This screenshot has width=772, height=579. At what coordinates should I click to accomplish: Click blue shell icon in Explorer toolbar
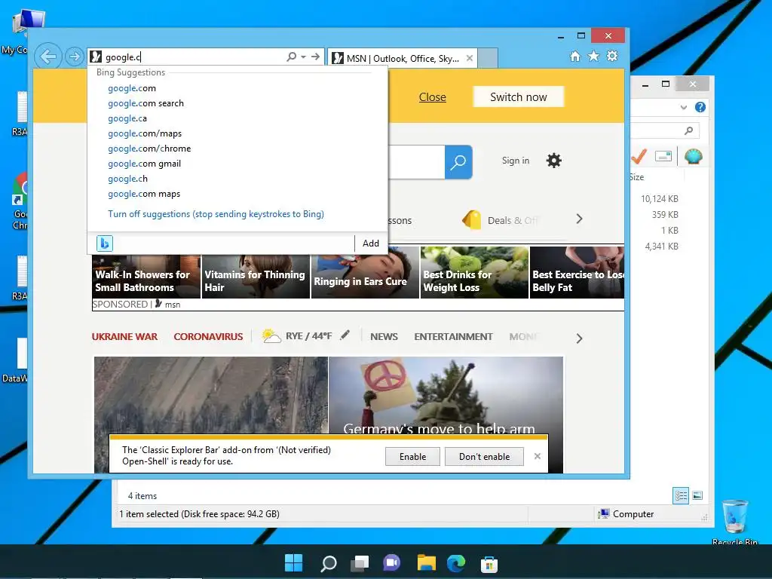[694, 157]
